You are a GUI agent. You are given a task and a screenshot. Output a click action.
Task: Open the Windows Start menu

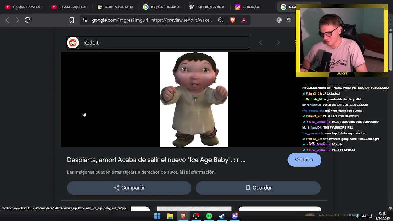point(157,216)
